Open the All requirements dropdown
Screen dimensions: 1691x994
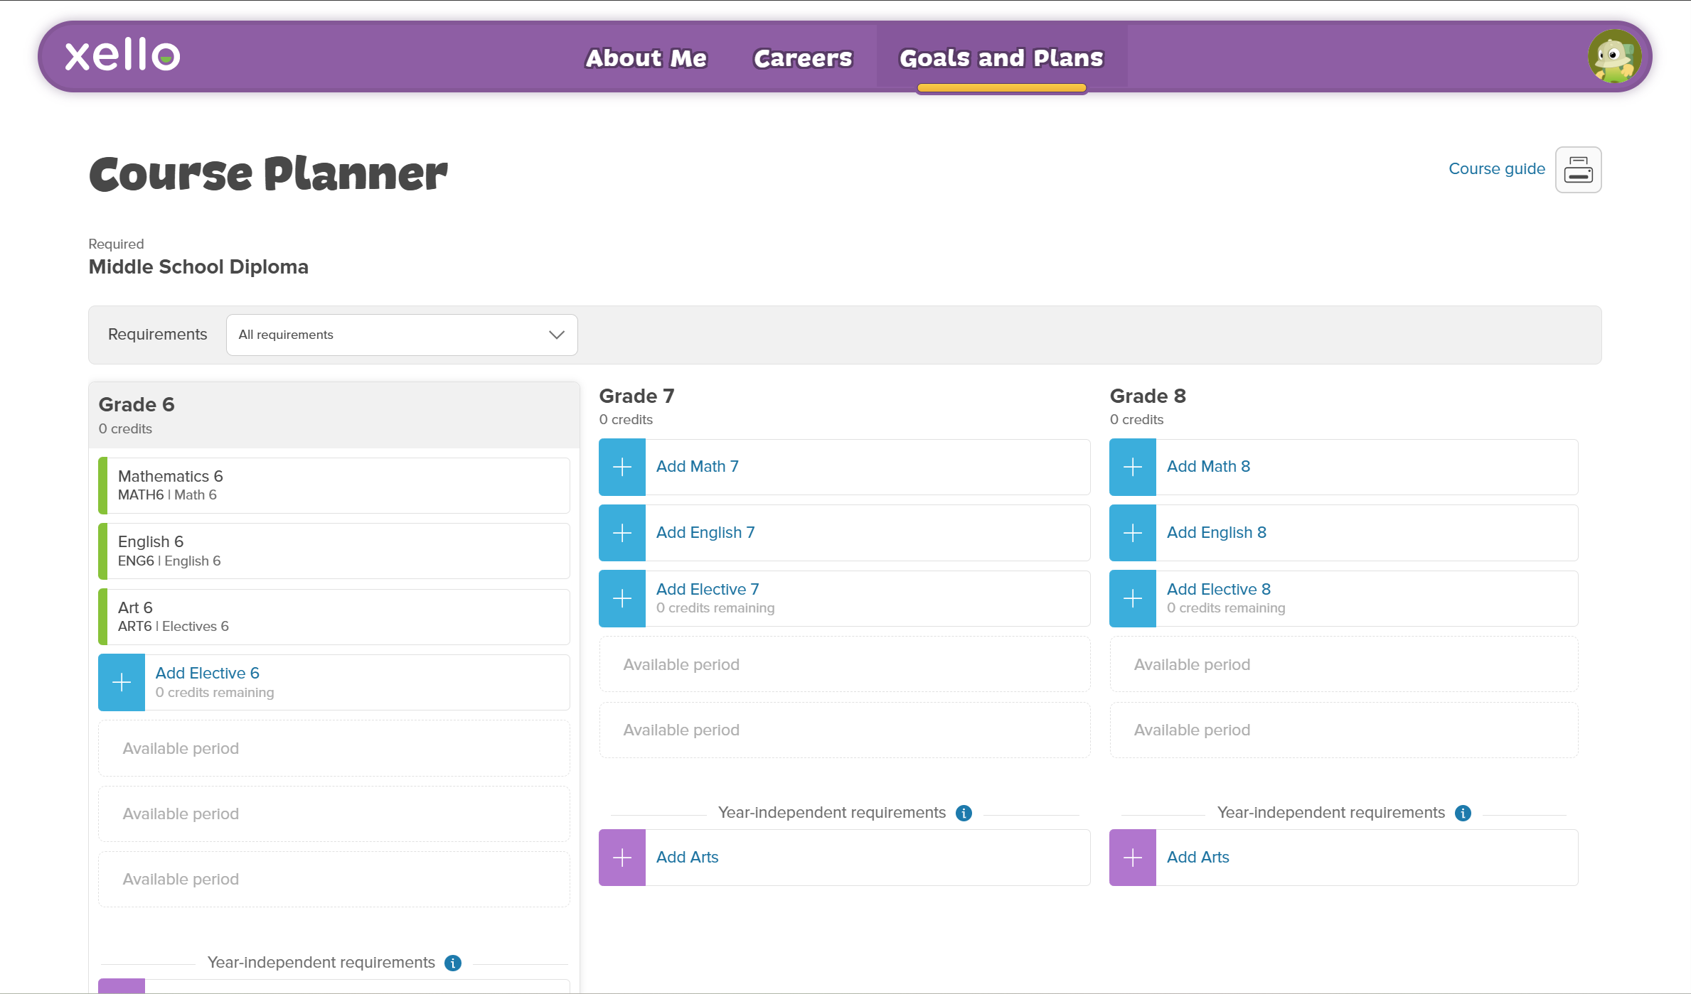tap(401, 335)
